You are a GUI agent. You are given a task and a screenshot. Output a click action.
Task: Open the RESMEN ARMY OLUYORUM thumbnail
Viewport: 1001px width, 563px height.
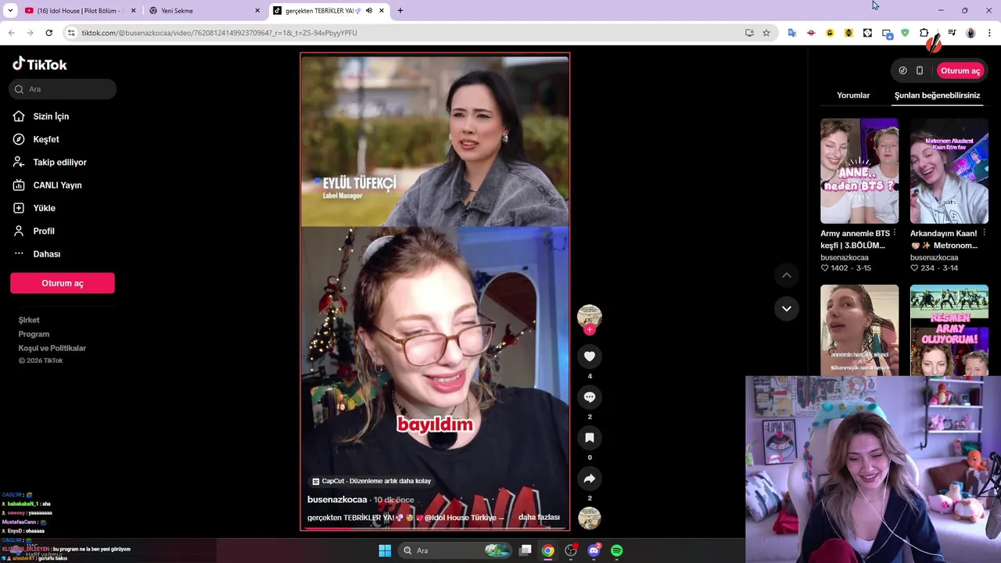pyautogui.click(x=949, y=330)
